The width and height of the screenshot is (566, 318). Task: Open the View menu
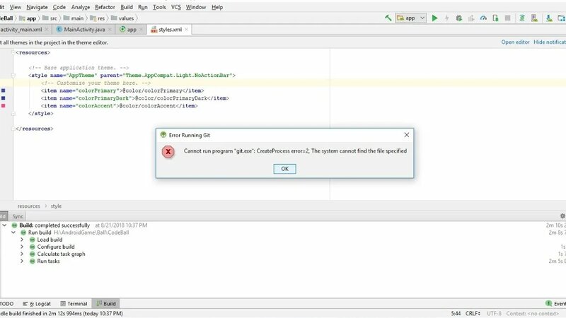pos(15,7)
